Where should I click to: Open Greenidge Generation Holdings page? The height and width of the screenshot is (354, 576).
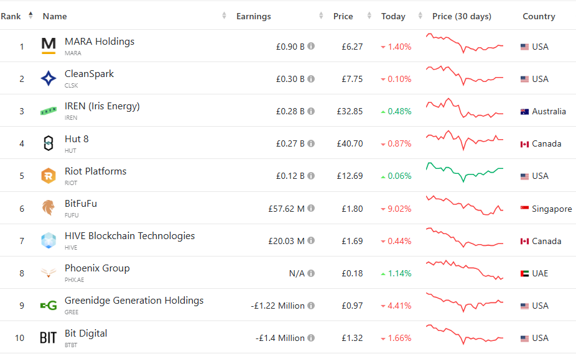pos(134,301)
